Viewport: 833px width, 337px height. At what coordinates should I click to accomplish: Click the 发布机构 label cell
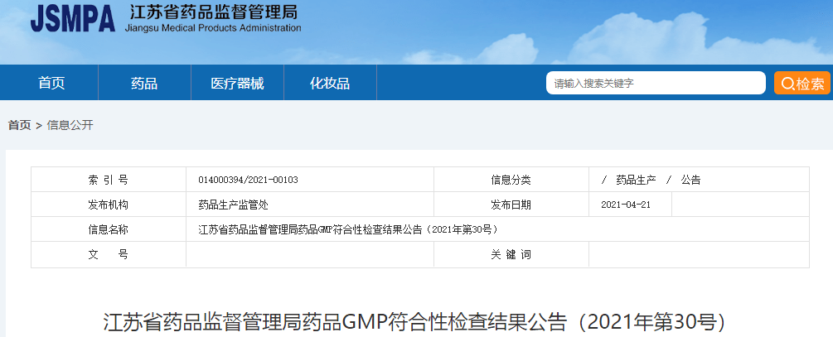109,205
